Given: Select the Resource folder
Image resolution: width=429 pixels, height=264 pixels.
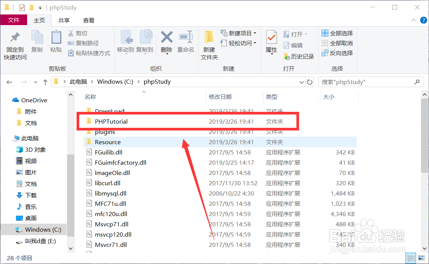Looking at the screenshot, I should coord(220,142).
